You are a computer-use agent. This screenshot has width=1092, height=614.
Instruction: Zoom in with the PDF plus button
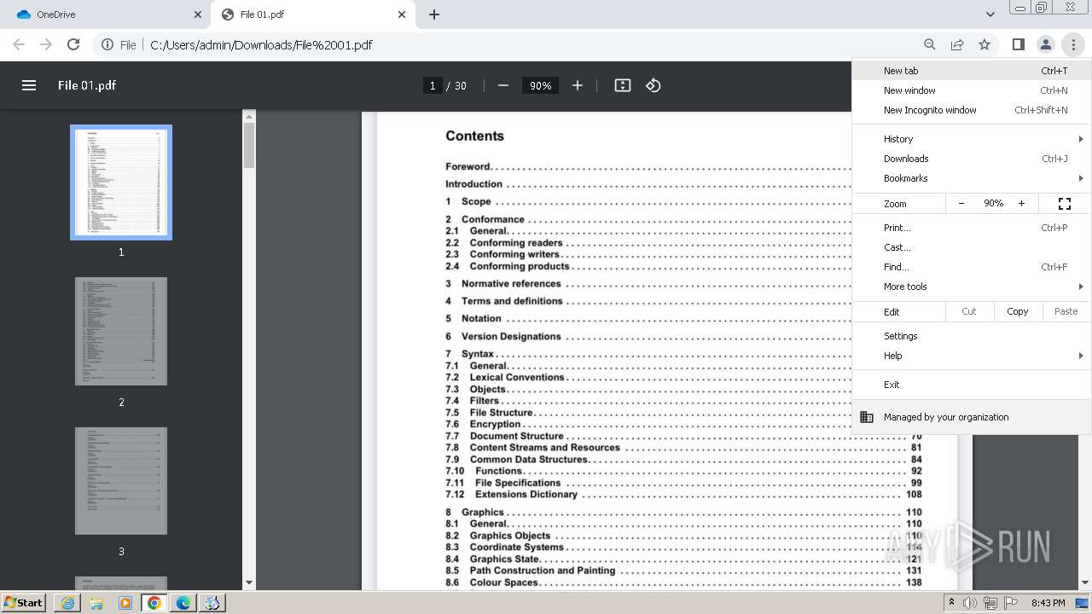pyautogui.click(x=578, y=85)
